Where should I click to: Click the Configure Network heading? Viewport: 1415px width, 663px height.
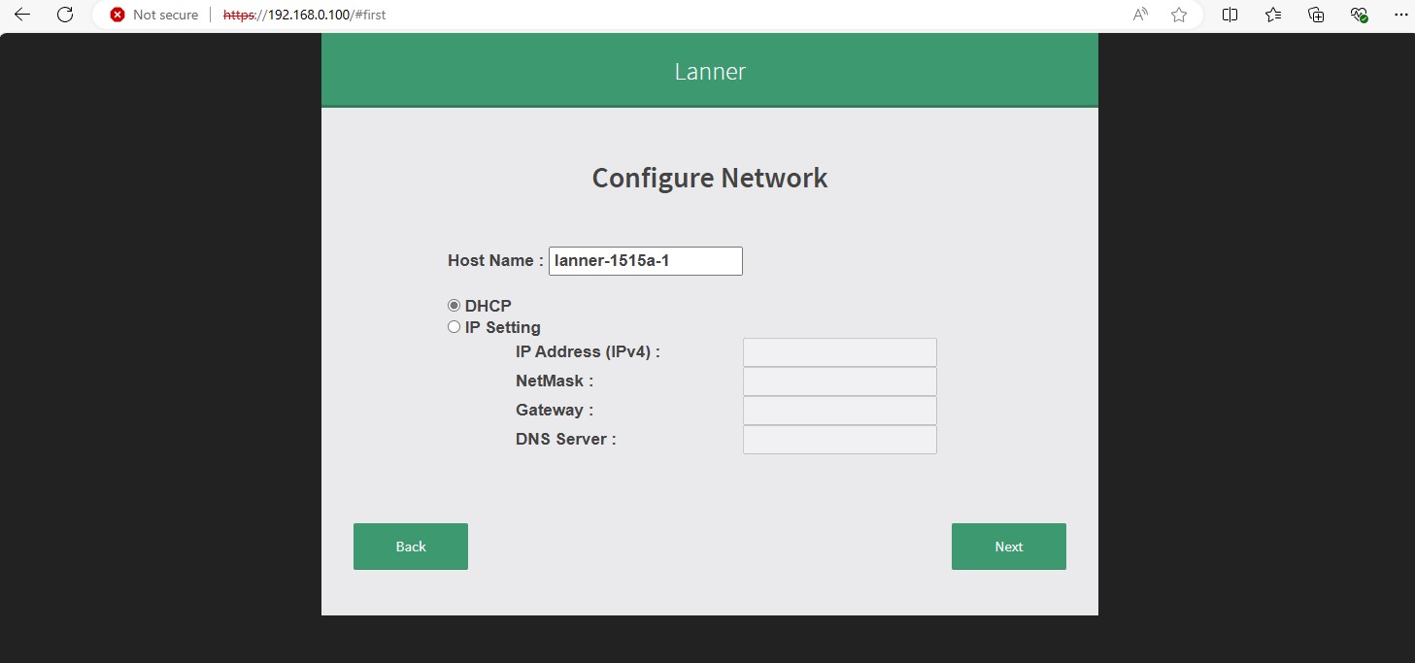coord(710,178)
